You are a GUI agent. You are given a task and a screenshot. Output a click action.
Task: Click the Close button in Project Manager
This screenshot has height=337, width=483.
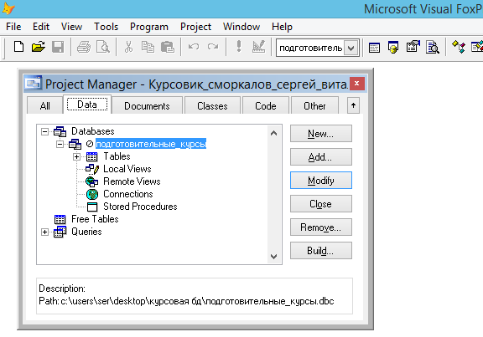pyautogui.click(x=320, y=204)
